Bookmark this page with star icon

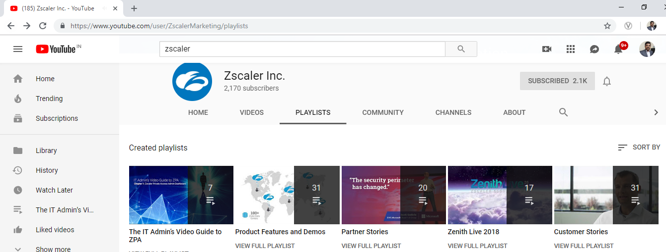[607, 26]
